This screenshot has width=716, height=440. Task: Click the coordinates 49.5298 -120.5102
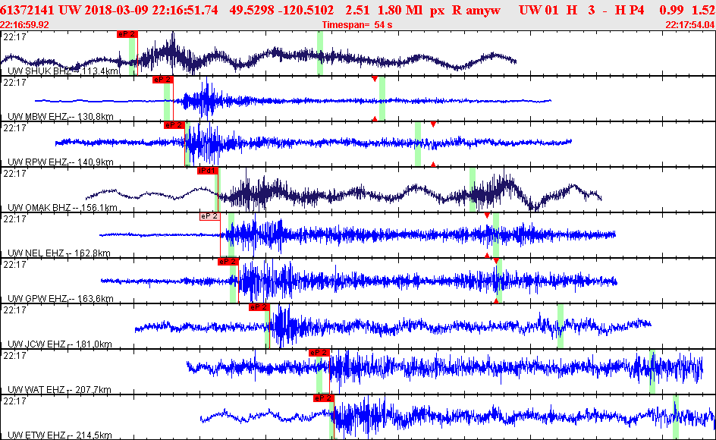click(281, 10)
